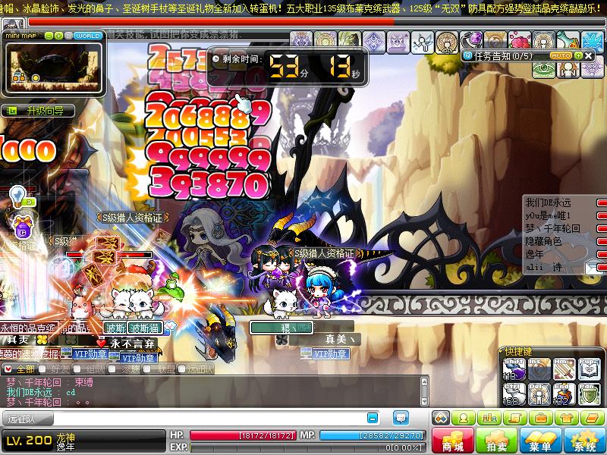
Task: Open the orange skill book button
Action: pyautogui.click(x=592, y=419)
